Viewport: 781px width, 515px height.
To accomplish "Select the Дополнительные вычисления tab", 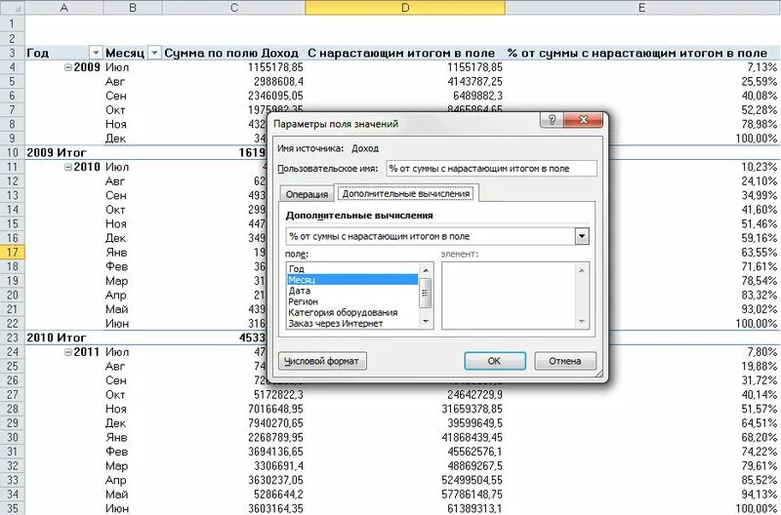I will [x=406, y=193].
